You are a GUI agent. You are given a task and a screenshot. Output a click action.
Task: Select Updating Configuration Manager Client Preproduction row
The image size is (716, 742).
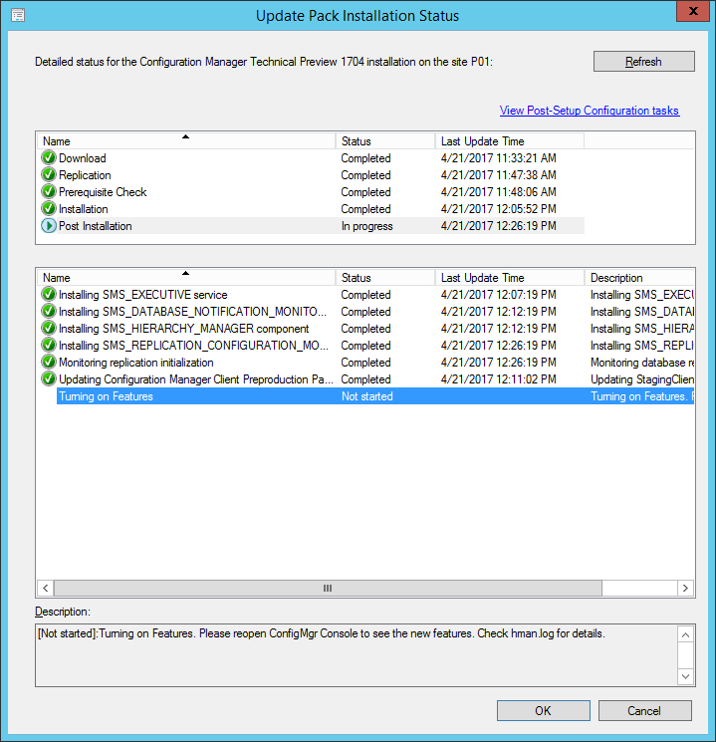[365, 379]
